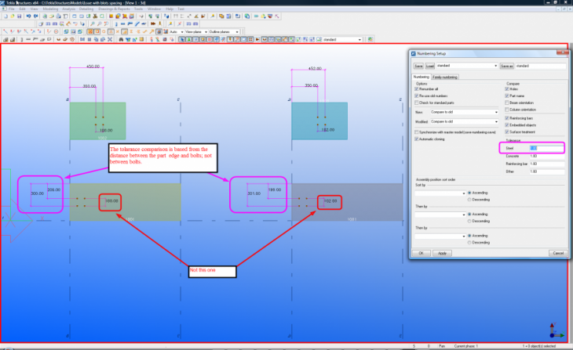Click the Numbering Setup dialog title icon
This screenshot has width=573, height=350.
(x=414, y=52)
